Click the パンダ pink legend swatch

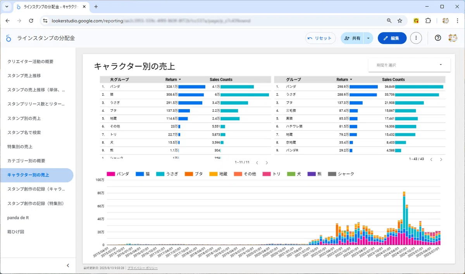(110, 174)
